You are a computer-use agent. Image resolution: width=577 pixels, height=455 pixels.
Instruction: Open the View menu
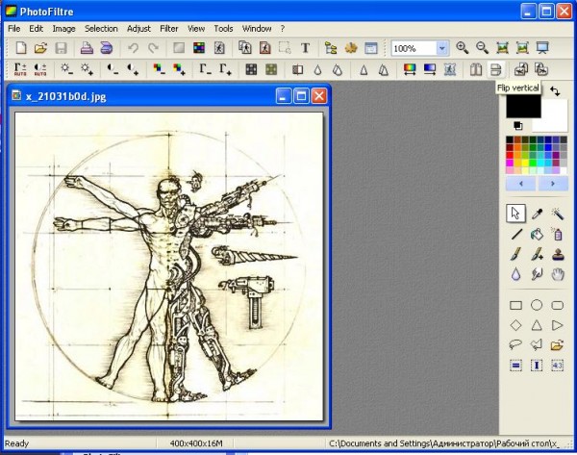tap(196, 28)
